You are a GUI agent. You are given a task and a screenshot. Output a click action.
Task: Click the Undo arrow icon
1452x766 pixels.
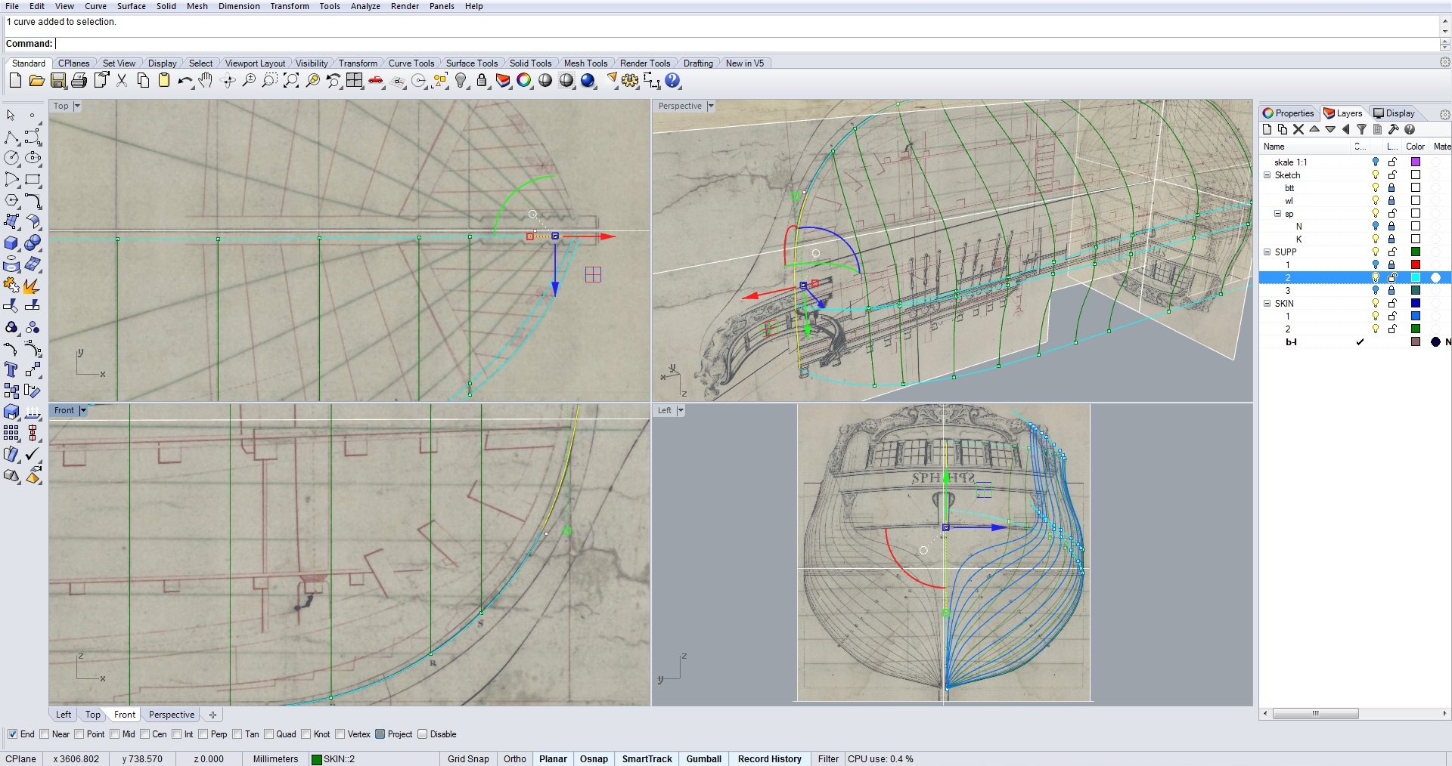[x=185, y=81]
